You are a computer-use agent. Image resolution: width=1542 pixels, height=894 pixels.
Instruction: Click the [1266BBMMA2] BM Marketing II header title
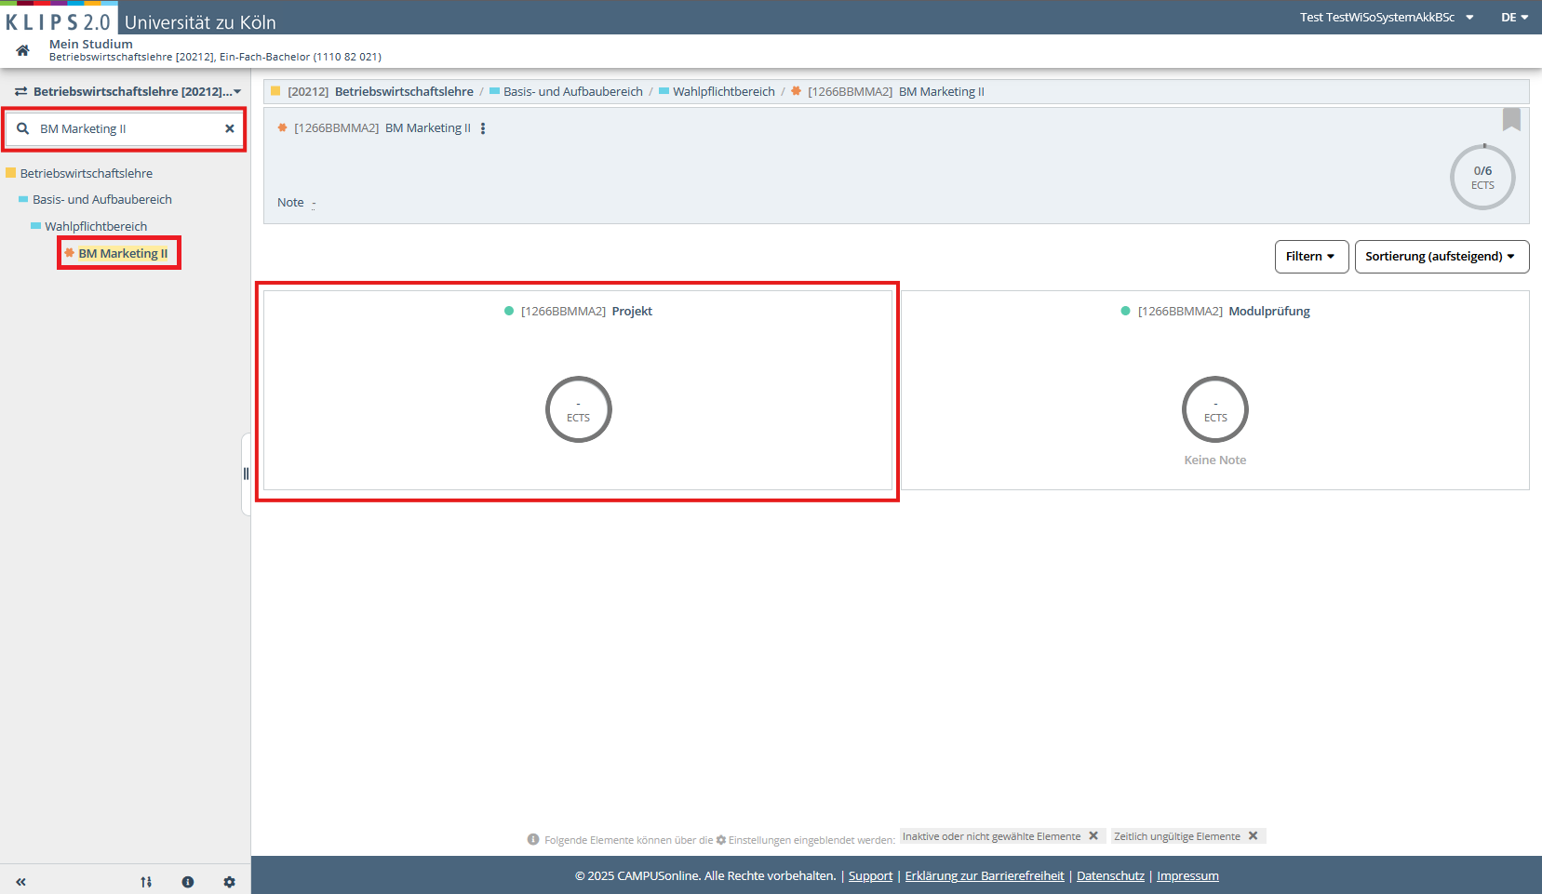tap(382, 128)
